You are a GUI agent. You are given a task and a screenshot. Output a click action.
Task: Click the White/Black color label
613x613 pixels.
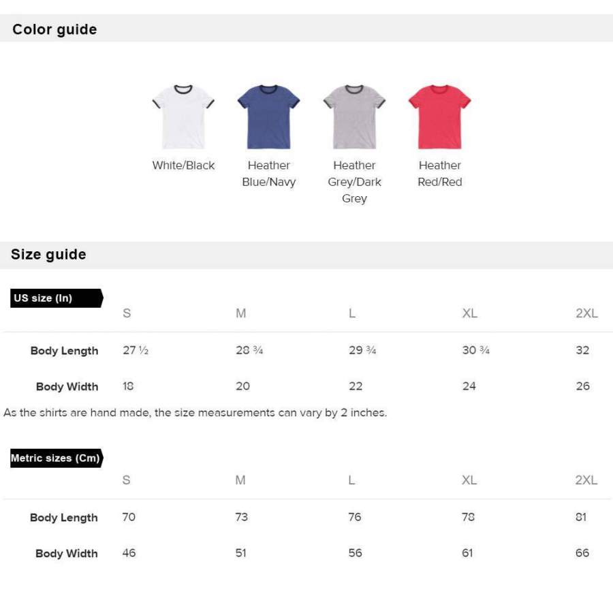pos(183,166)
